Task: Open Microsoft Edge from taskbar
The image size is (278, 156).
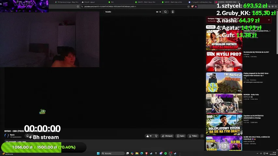Action: click(142, 153)
